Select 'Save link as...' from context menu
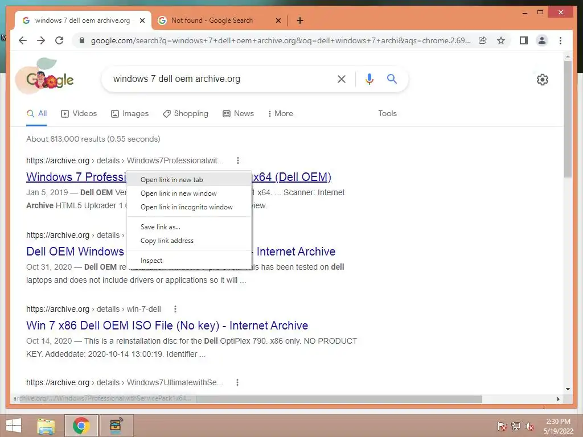 189,226
